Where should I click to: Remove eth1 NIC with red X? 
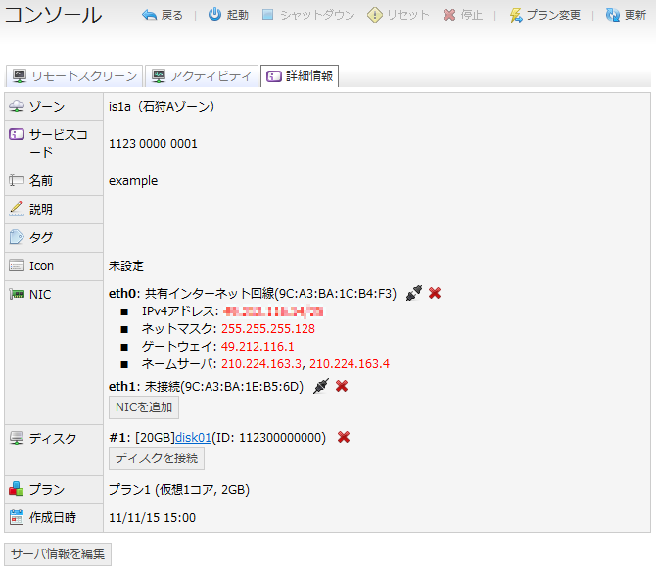pos(342,386)
